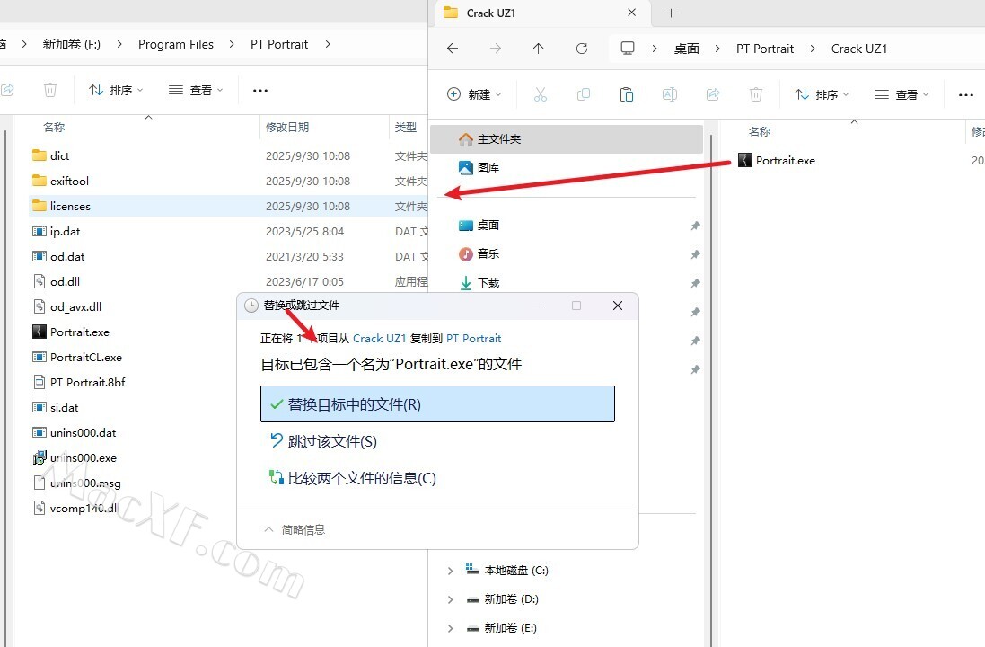Click the back arrow in right window
This screenshot has height=647, width=985.
tap(453, 49)
